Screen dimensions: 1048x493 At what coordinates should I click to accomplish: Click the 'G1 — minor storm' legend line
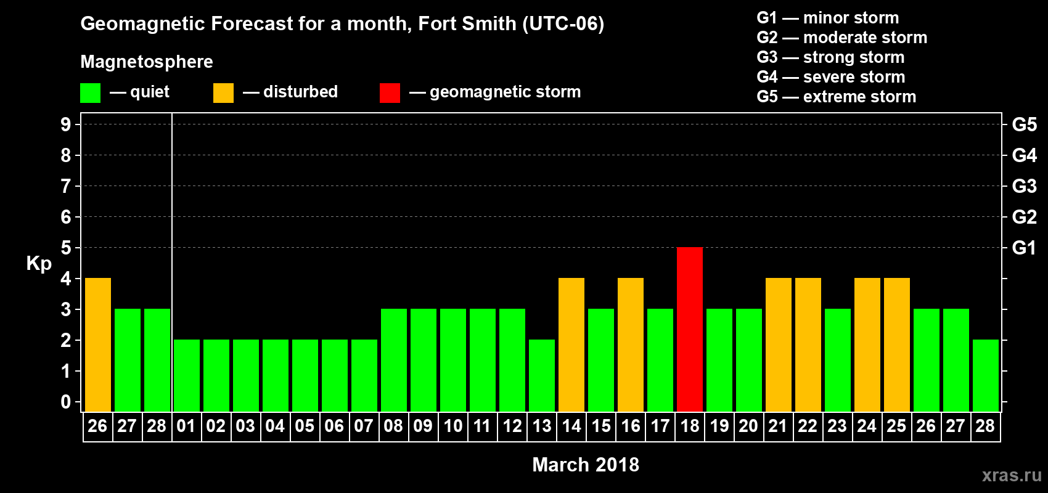tap(827, 18)
